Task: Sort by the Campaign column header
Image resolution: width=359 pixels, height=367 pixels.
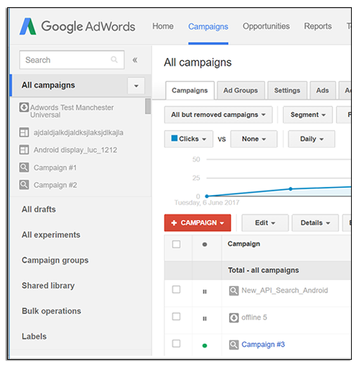Action: click(x=243, y=244)
